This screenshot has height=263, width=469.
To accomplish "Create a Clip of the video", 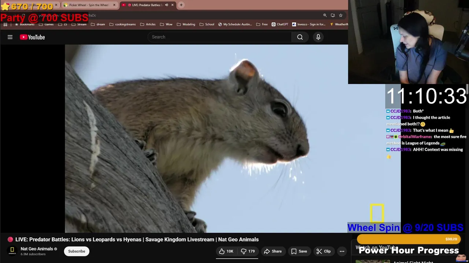I will click(x=324, y=251).
